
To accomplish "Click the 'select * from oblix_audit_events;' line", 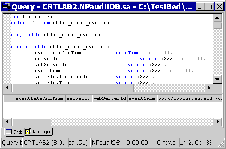I will [60, 23].
